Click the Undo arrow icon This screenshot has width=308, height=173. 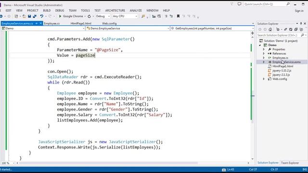[x=41, y=16]
